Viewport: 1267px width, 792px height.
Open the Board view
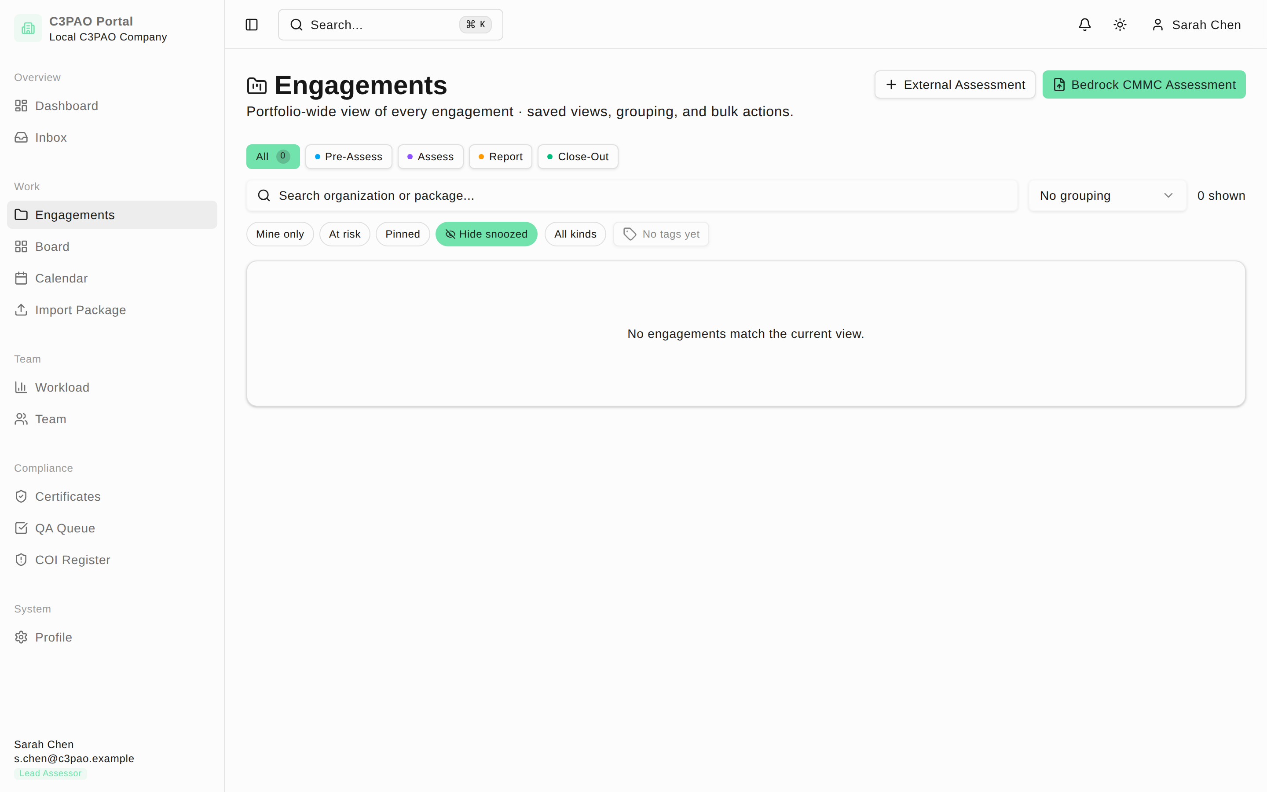pyautogui.click(x=112, y=246)
